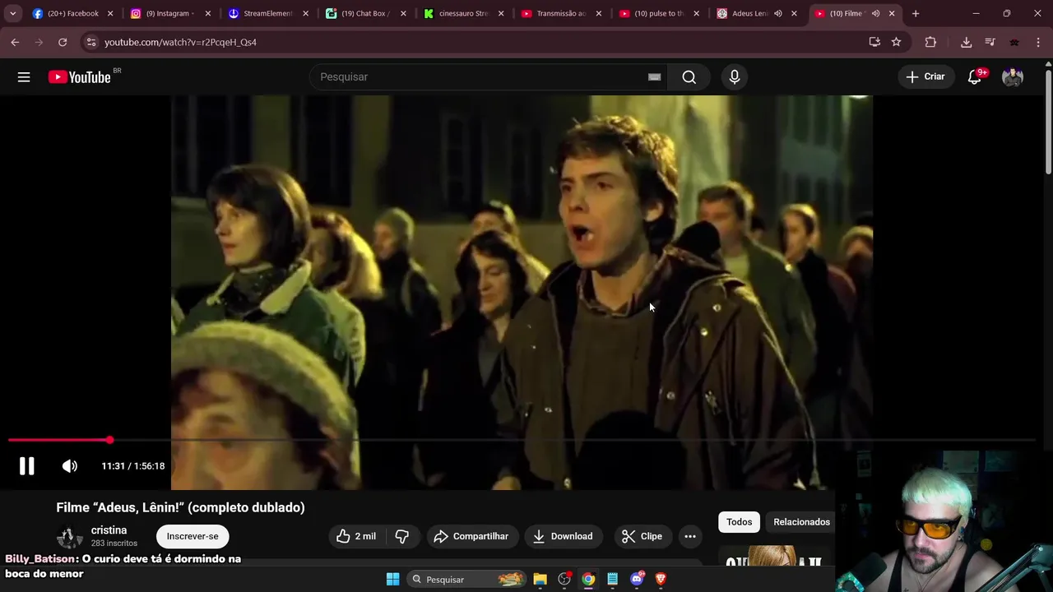
Task: Select the Todos filter chip
Action: pos(739,522)
